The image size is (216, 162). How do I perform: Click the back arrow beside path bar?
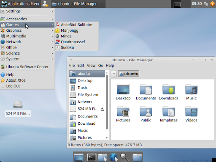114,74
